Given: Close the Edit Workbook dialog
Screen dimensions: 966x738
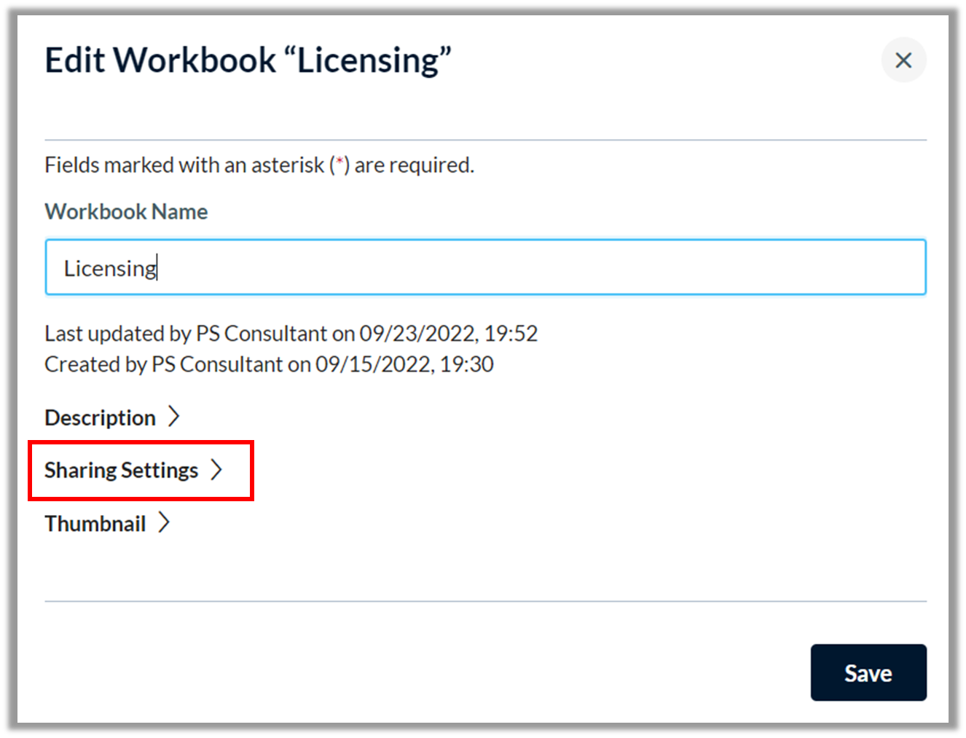Looking at the screenshot, I should pyautogui.click(x=903, y=60).
